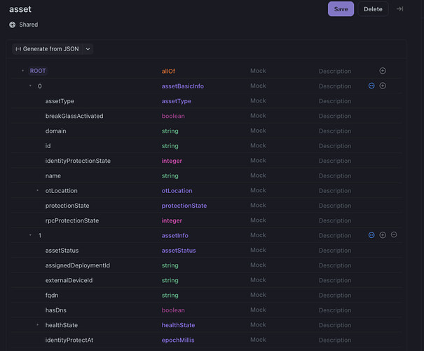The image size is (424, 351).
Task: Expand the otLocattion property node
Action: (38, 191)
